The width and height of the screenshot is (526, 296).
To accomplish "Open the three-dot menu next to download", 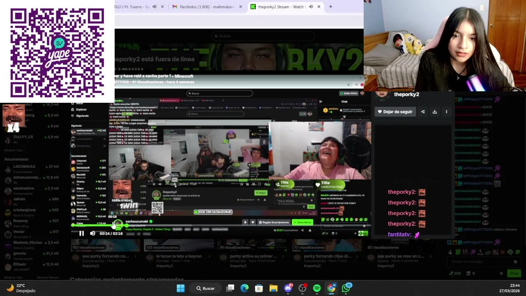I will 446,112.
